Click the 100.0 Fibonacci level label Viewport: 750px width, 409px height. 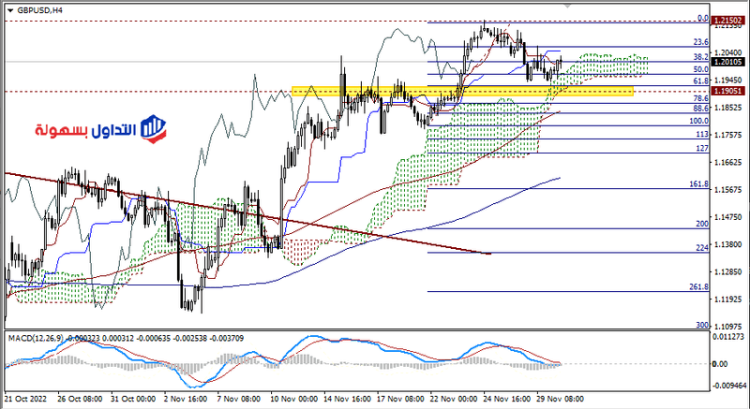point(697,121)
